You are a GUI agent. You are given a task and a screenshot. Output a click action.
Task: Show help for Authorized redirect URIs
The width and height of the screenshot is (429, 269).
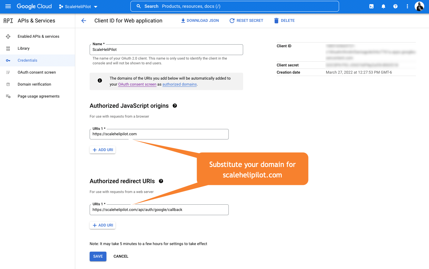click(161, 181)
